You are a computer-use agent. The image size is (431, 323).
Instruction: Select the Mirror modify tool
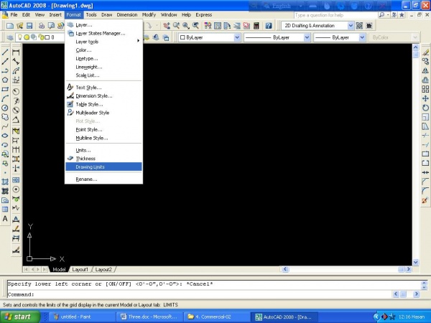[x=425, y=70]
